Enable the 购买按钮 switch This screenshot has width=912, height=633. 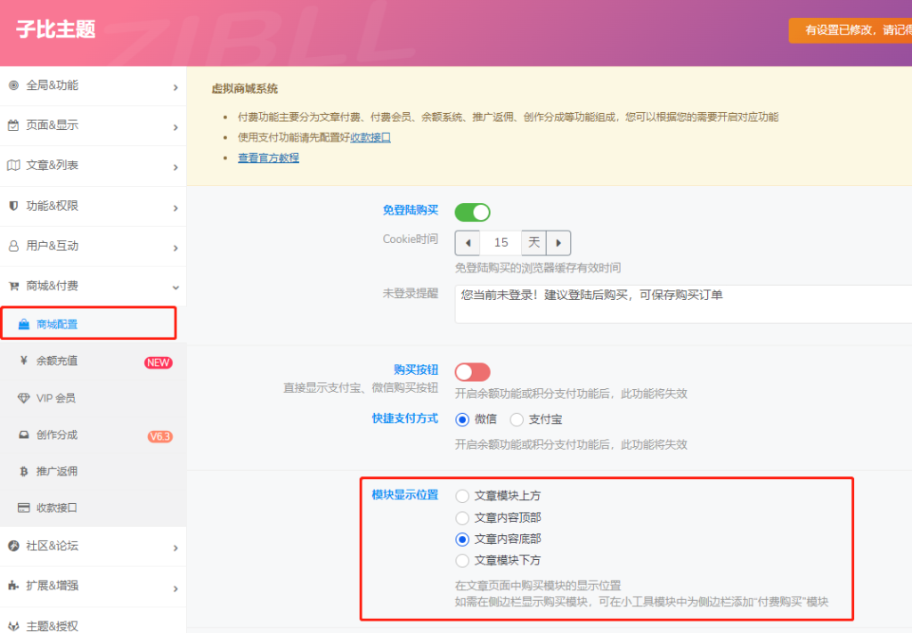(472, 372)
